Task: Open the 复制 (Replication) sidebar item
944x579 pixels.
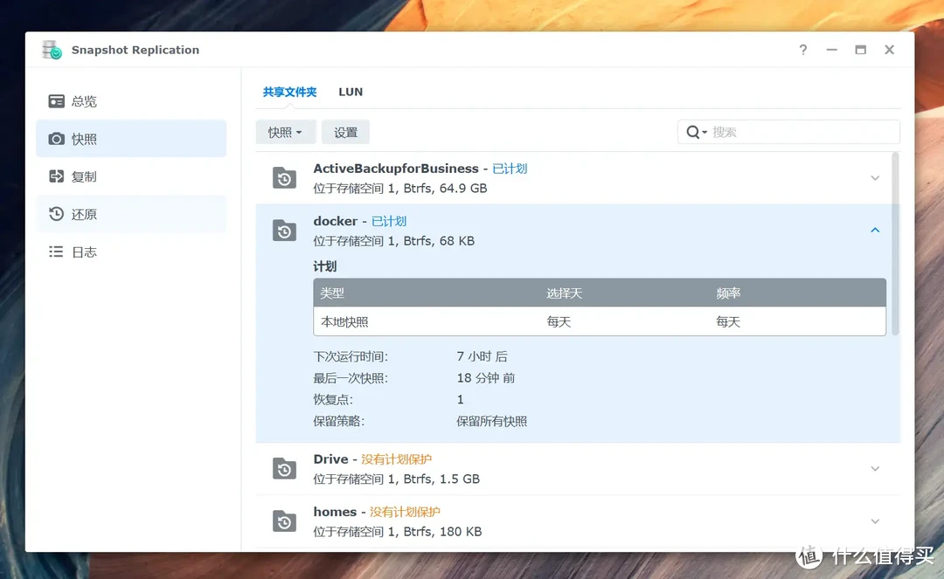Action: (x=83, y=176)
